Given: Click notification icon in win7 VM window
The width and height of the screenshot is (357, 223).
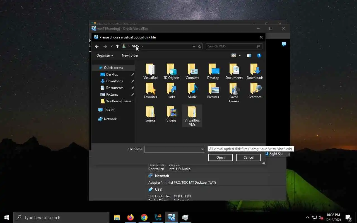Looking at the screenshot, I should pyautogui.click(x=284, y=44).
